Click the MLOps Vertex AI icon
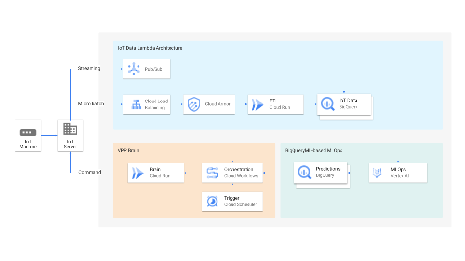This screenshot has height=261, width=465. click(x=377, y=173)
